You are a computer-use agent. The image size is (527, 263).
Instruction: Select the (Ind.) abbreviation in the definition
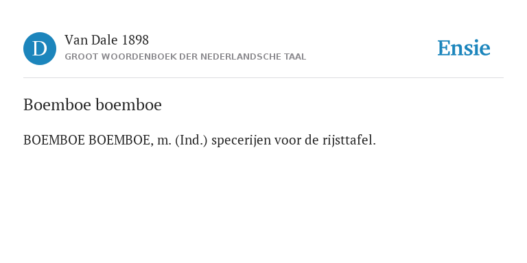[x=191, y=140]
